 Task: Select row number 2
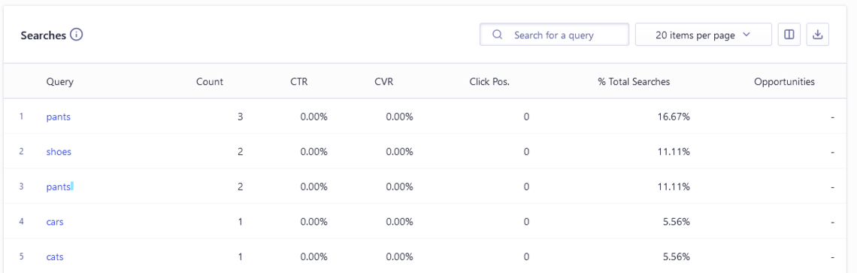(21, 152)
